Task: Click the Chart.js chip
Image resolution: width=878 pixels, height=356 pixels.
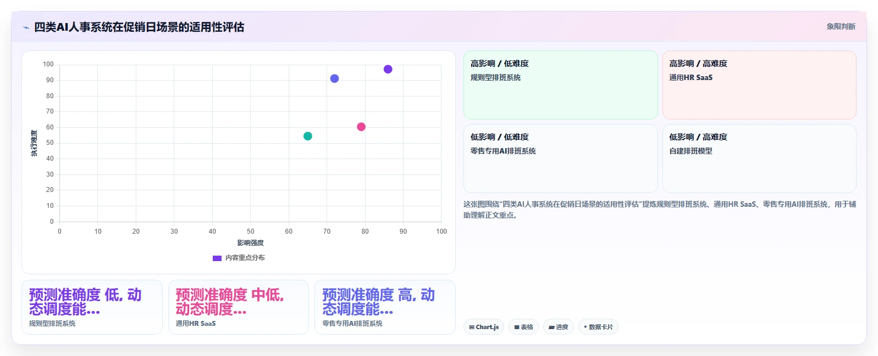Action: [x=484, y=327]
